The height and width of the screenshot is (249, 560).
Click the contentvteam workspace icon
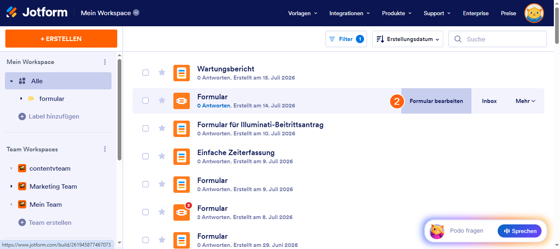[x=22, y=168]
